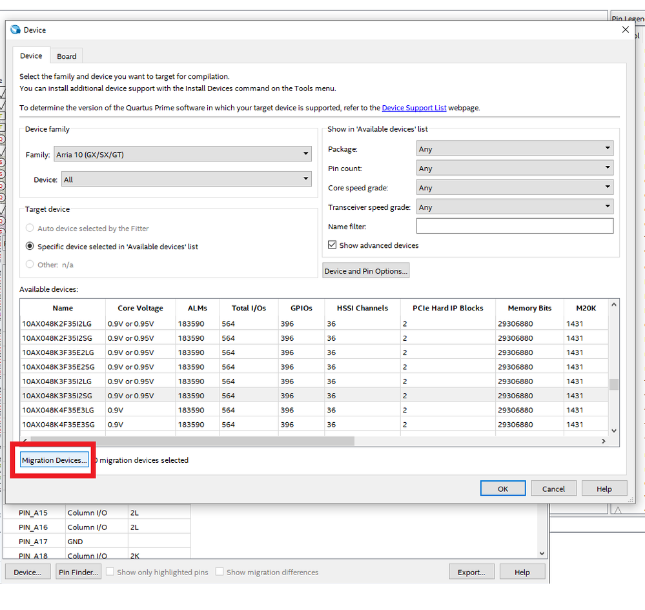The height and width of the screenshot is (610, 645).
Task: Click Cancel in Device dialog
Action: click(553, 489)
